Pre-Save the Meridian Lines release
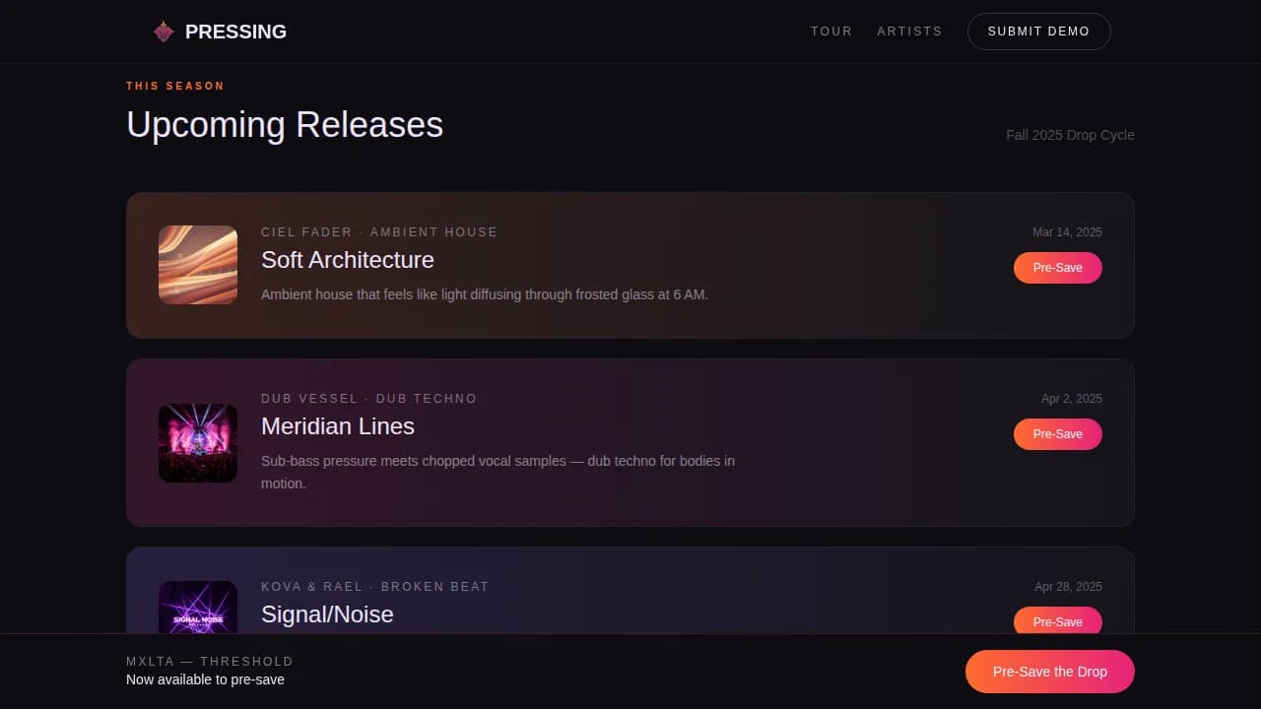 pyautogui.click(x=1057, y=433)
